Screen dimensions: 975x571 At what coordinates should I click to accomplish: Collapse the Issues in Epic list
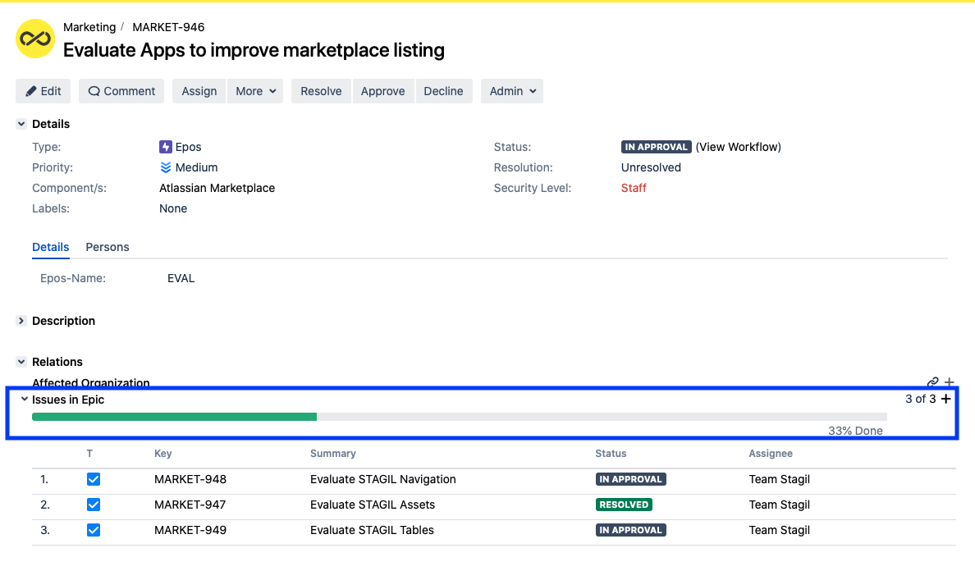[25, 400]
